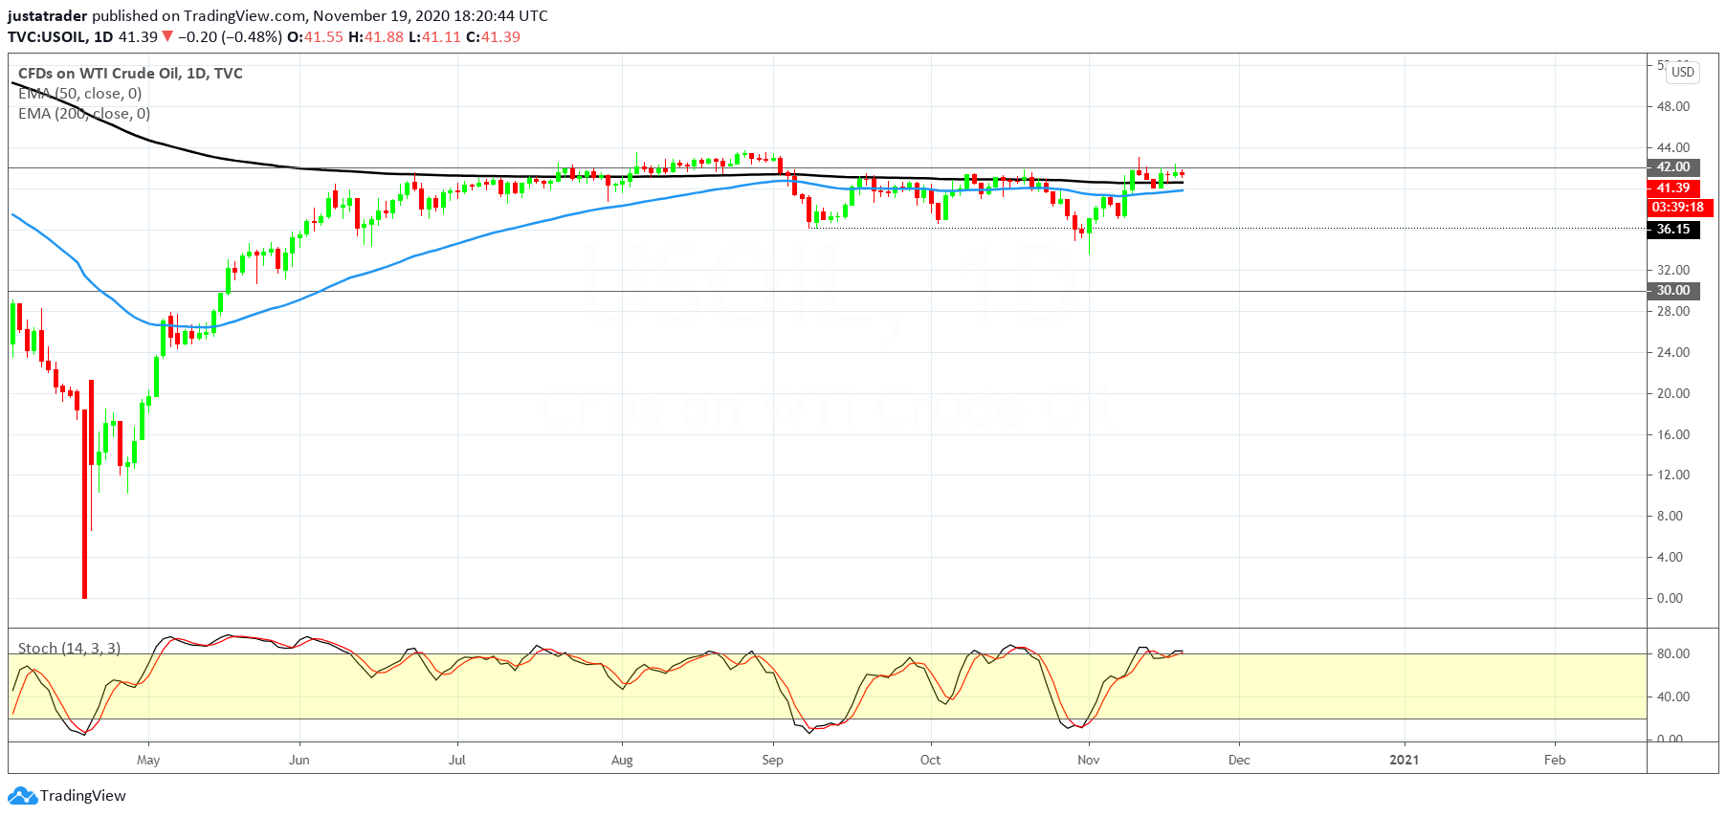The height and width of the screenshot is (818, 1727).
Task: Select the 'CFDs on WTI Crude Oil, 1D, TVC' legend
Action: [130, 74]
